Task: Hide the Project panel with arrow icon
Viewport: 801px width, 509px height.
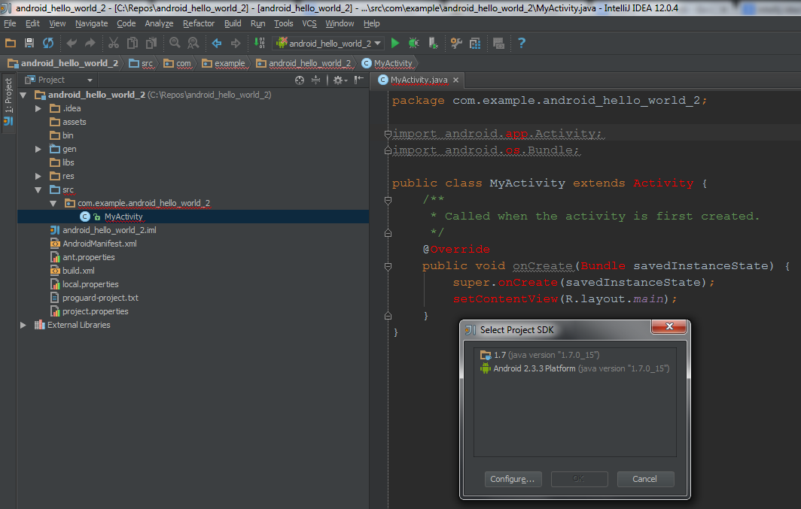Action: (359, 80)
